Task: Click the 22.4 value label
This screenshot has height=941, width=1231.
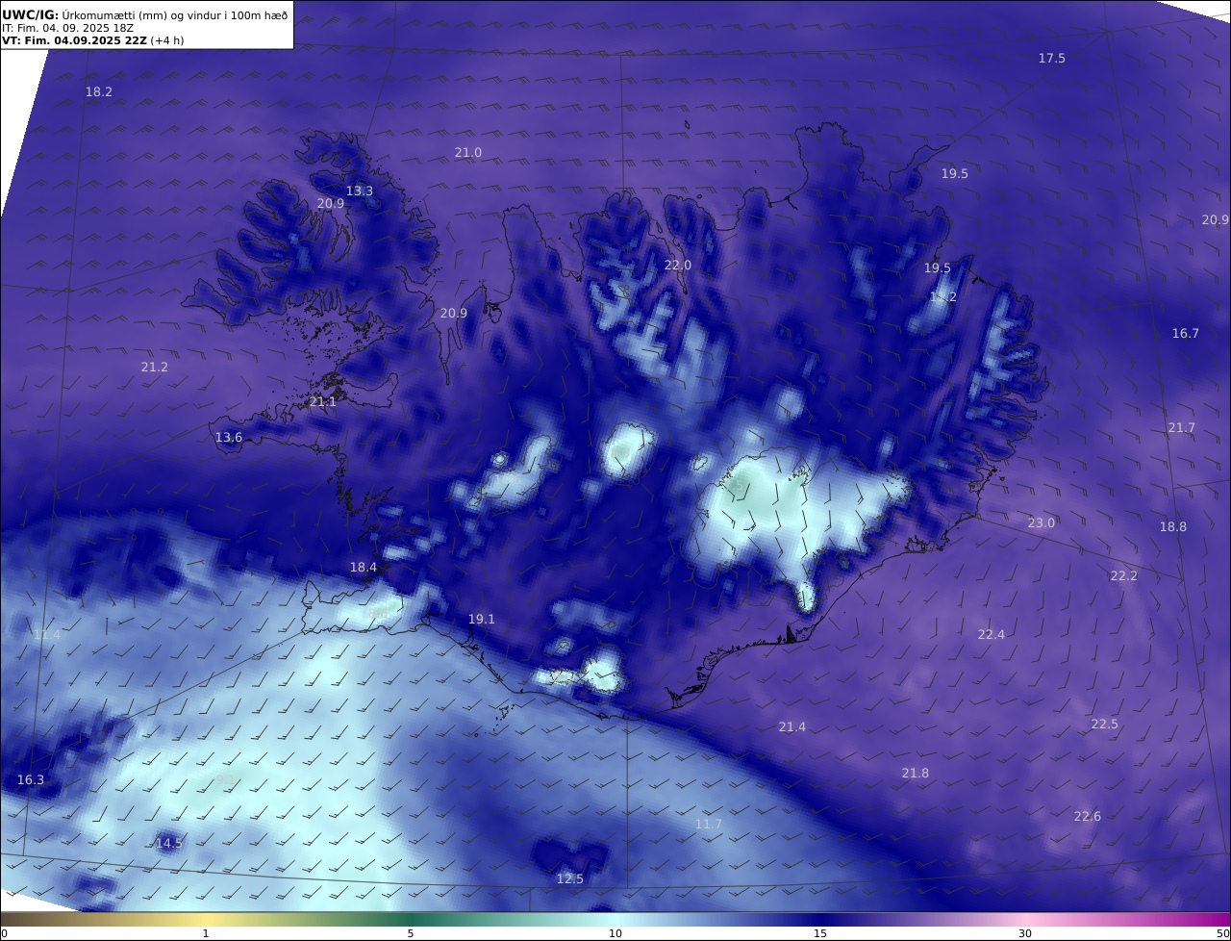Action: click(x=992, y=635)
